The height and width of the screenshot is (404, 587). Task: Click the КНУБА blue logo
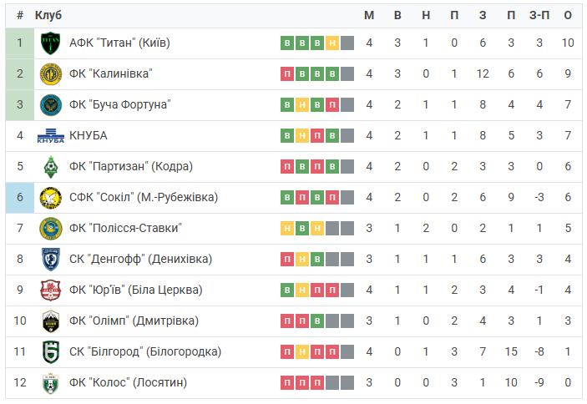pyautogui.click(x=51, y=136)
